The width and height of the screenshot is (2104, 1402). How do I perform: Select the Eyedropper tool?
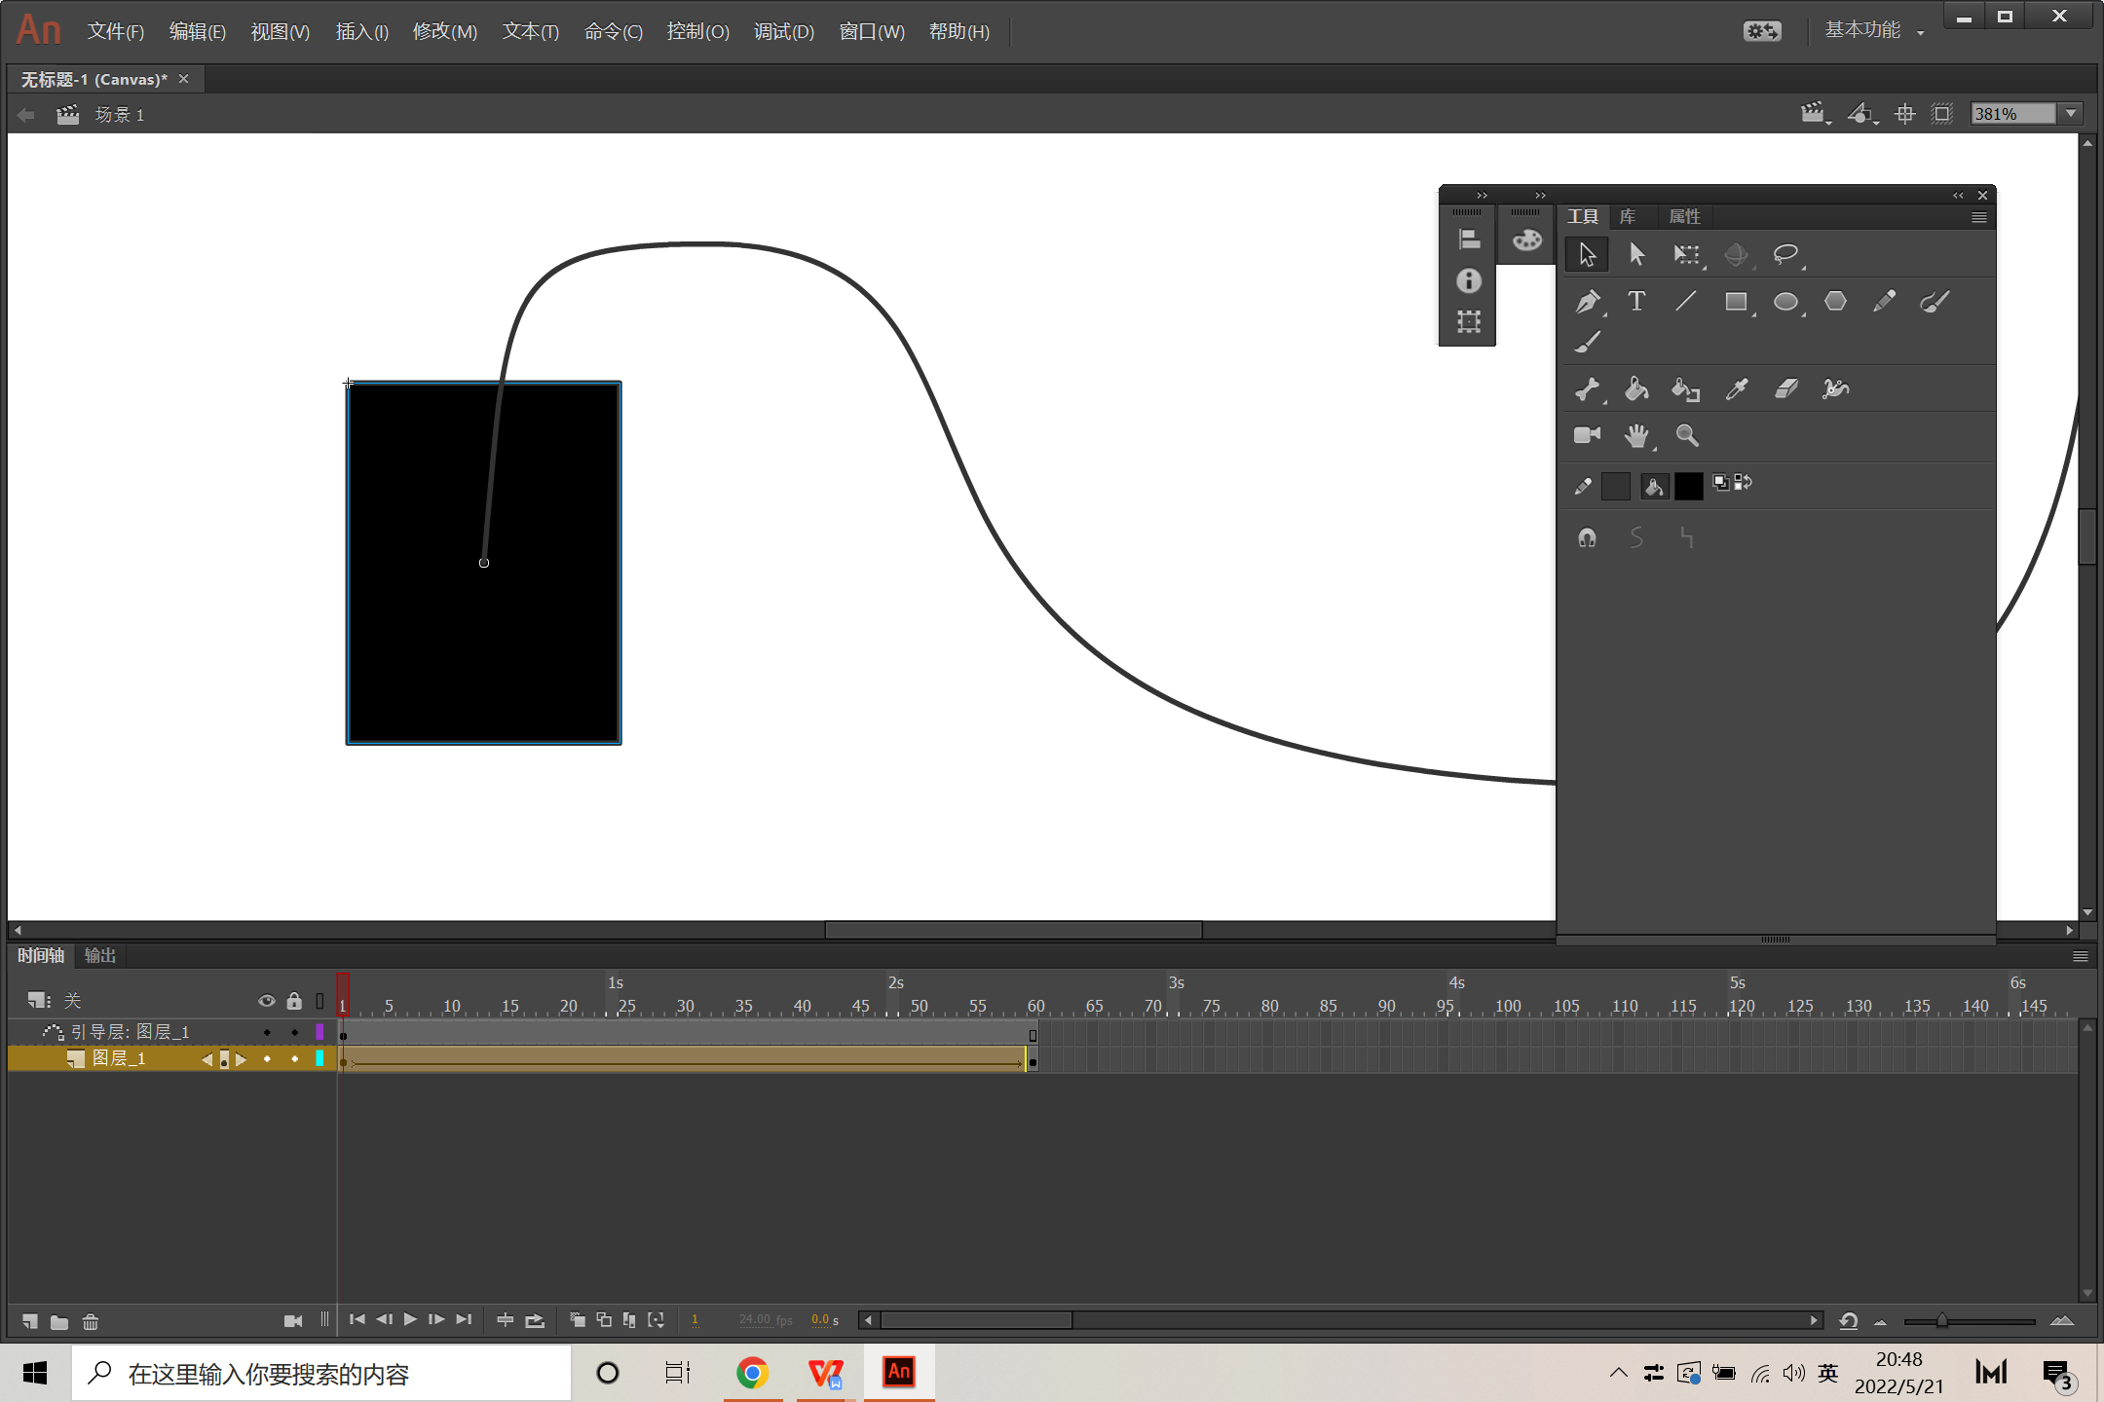(1736, 389)
